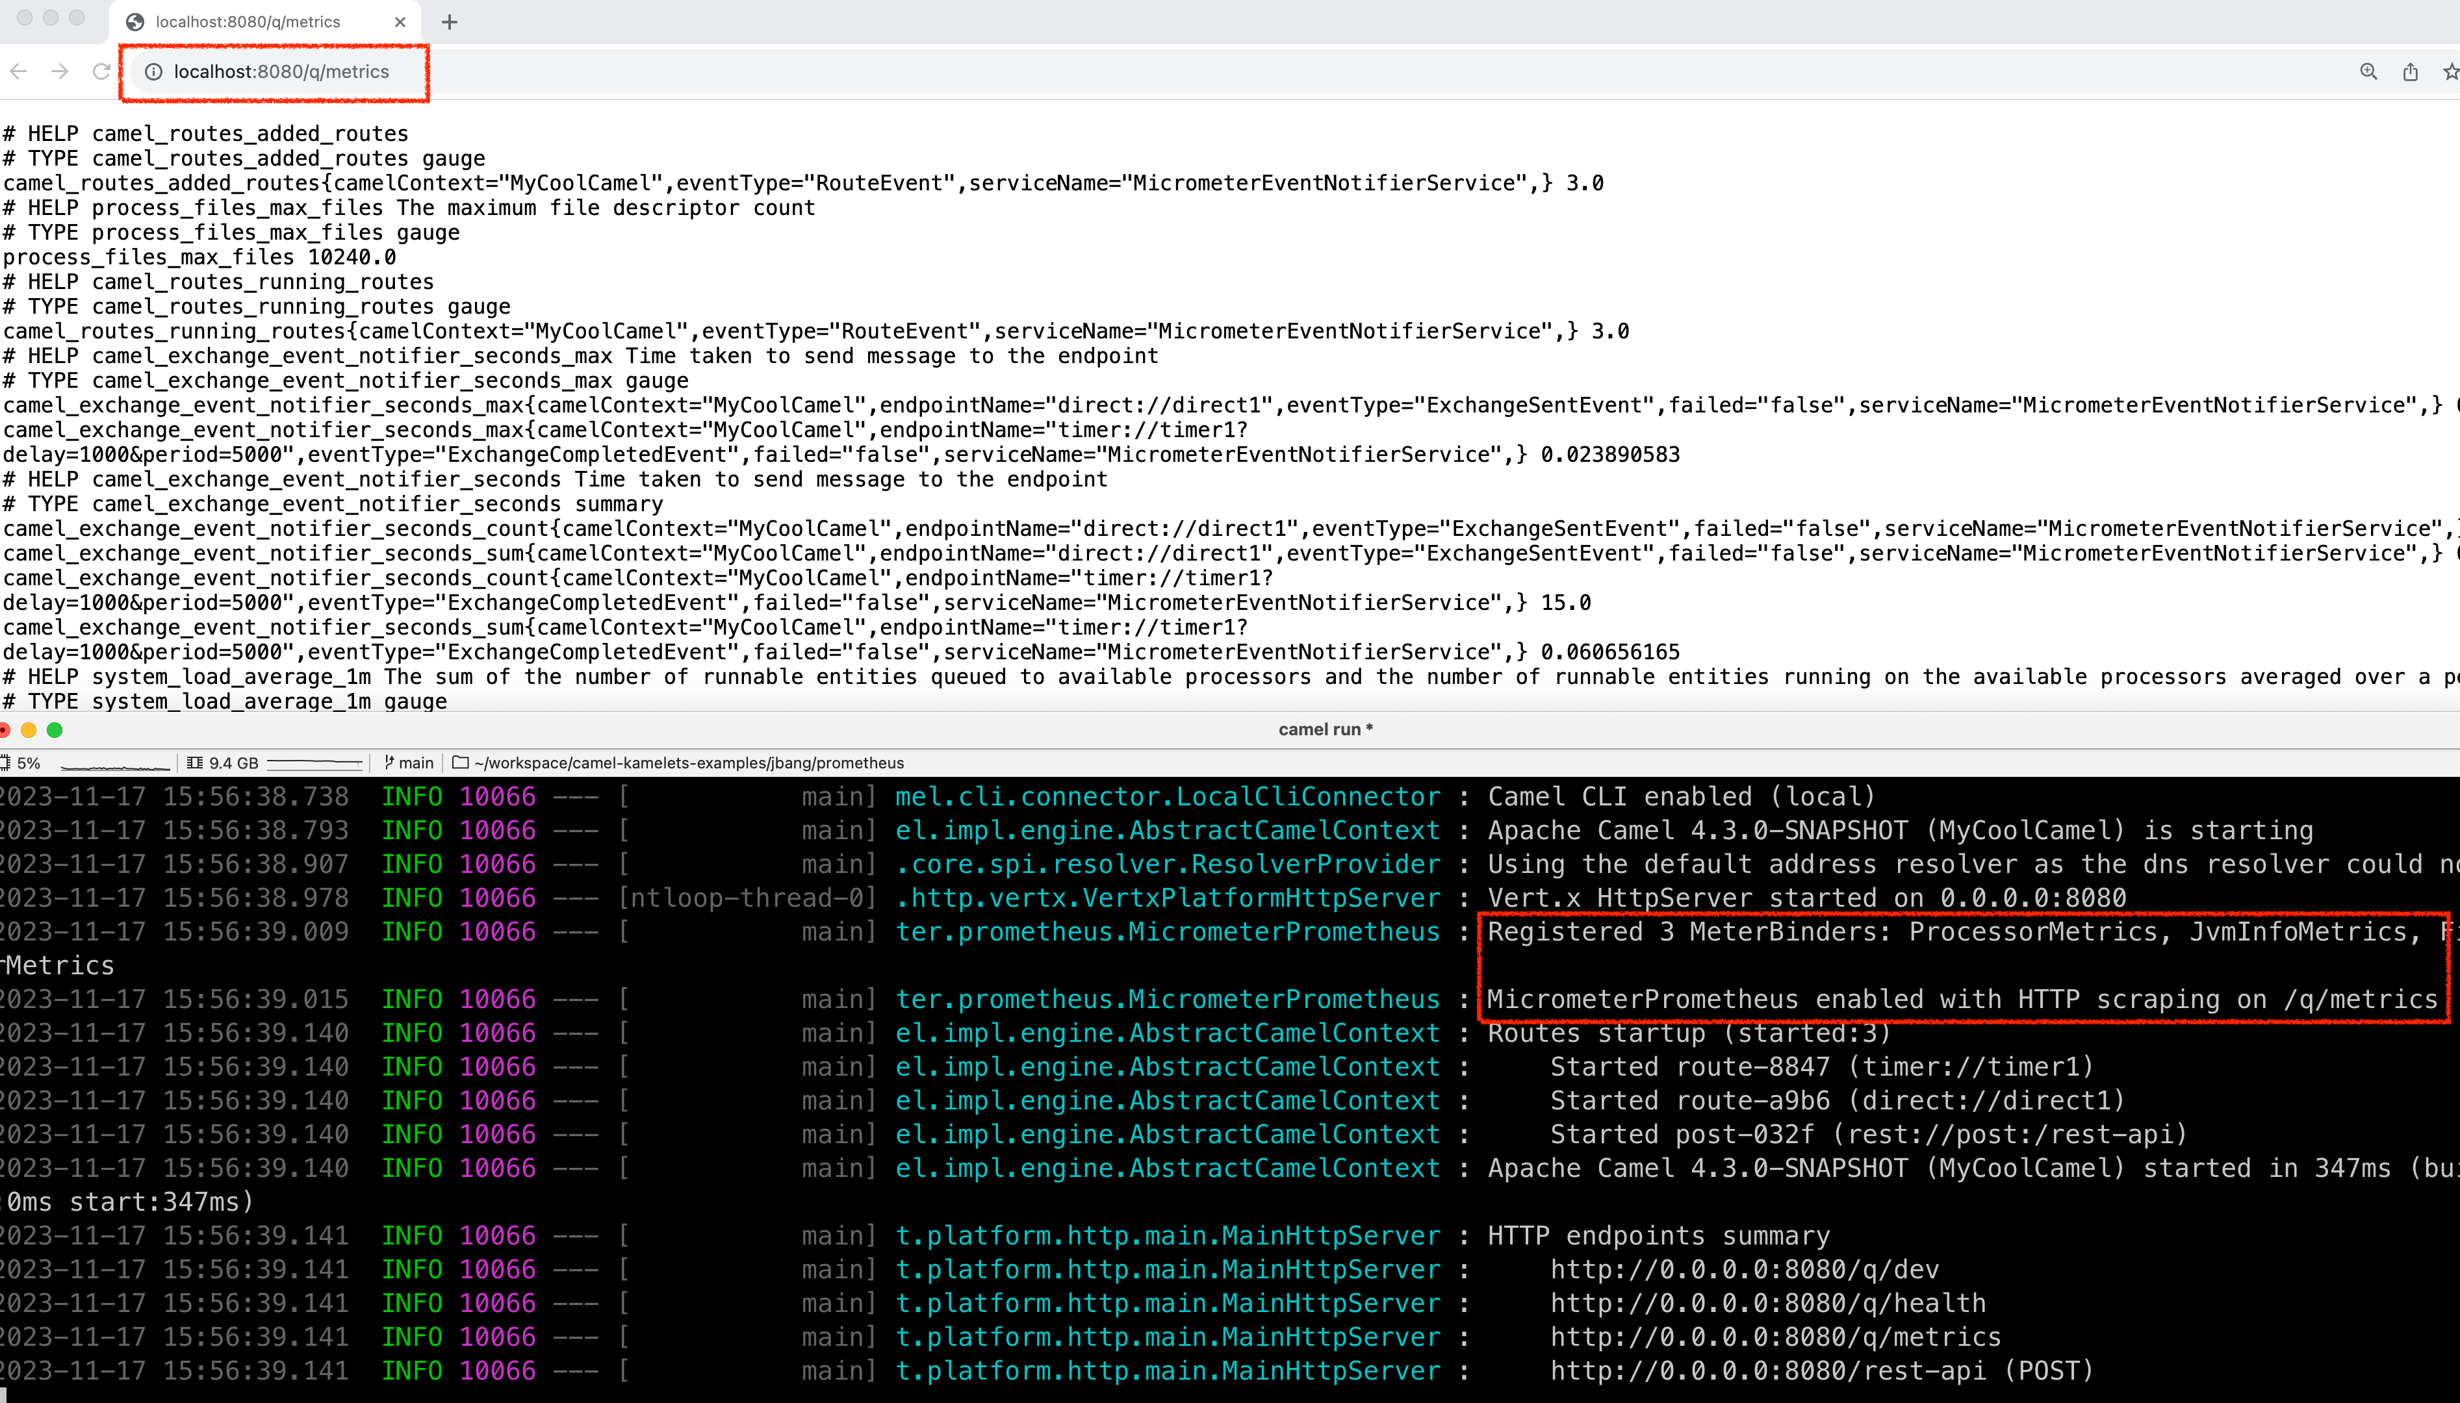The image size is (2460, 1403).
Task: Click the site information icon in address bar
Action: (x=153, y=72)
